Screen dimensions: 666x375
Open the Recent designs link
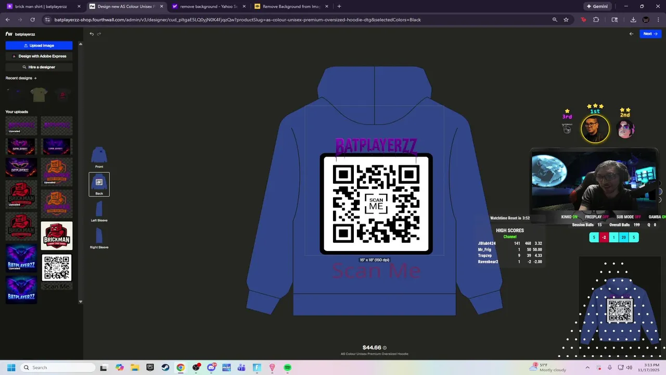tap(21, 78)
